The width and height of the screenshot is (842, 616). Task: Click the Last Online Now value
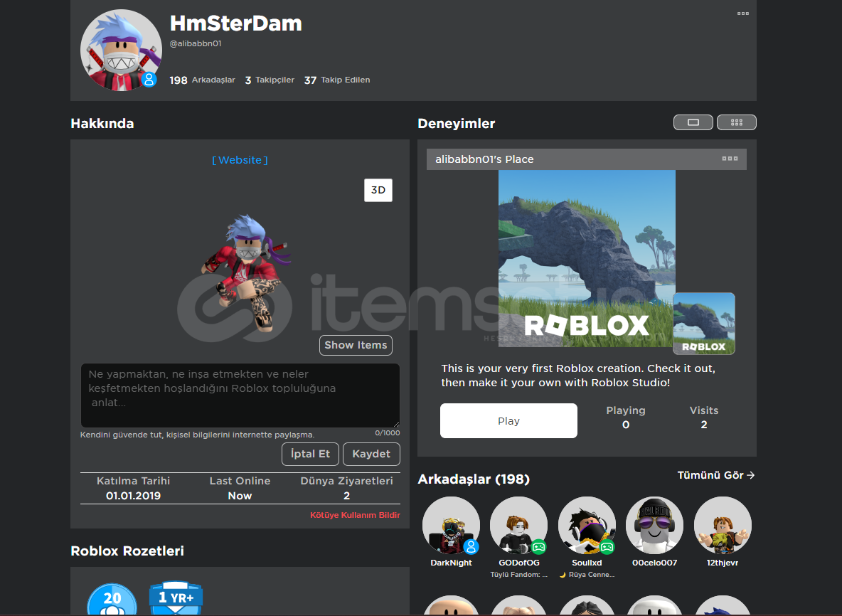click(240, 496)
